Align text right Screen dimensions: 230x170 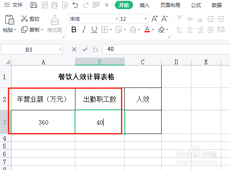coord(200,30)
